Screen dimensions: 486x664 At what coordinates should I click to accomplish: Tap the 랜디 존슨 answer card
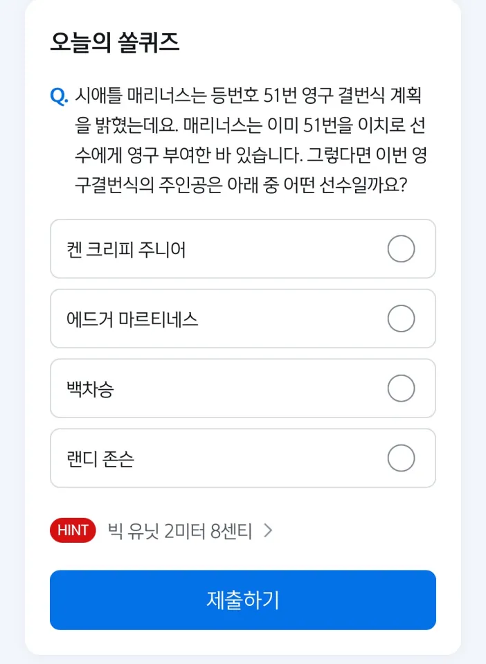[208, 458]
